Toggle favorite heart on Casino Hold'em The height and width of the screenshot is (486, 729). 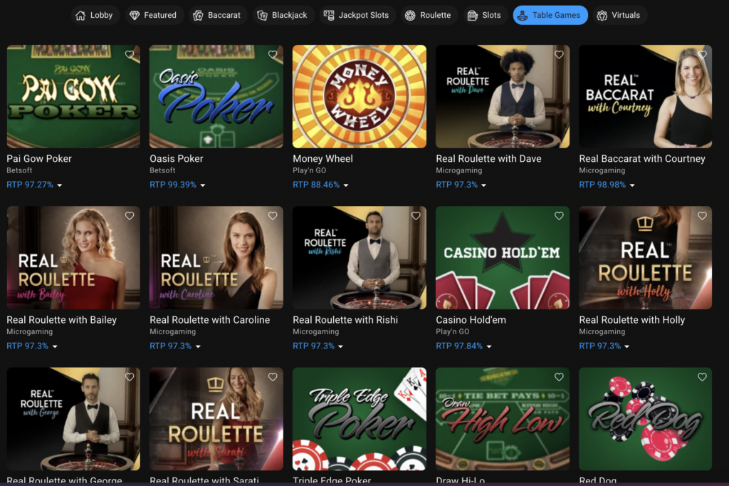(x=560, y=215)
